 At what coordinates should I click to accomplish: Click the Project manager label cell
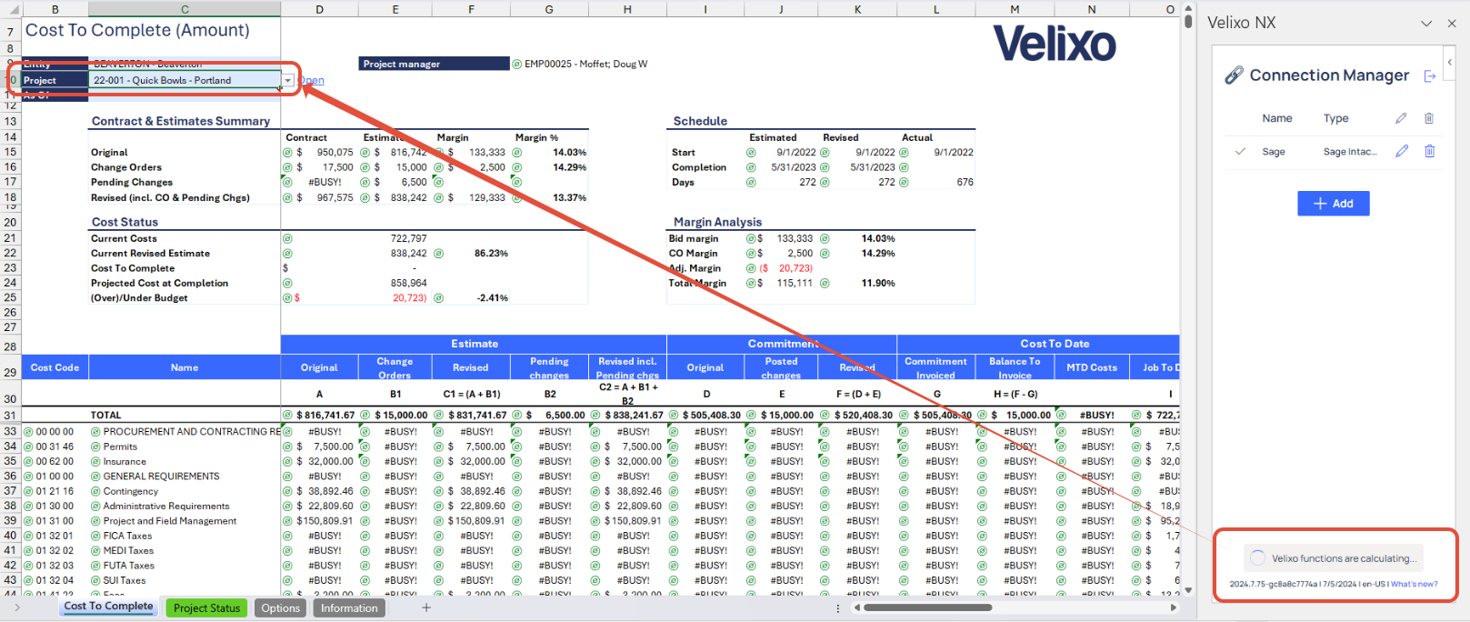[434, 64]
